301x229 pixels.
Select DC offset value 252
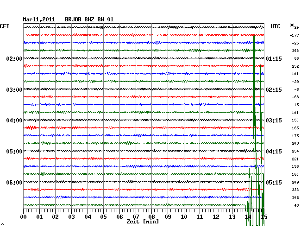pos(295,66)
